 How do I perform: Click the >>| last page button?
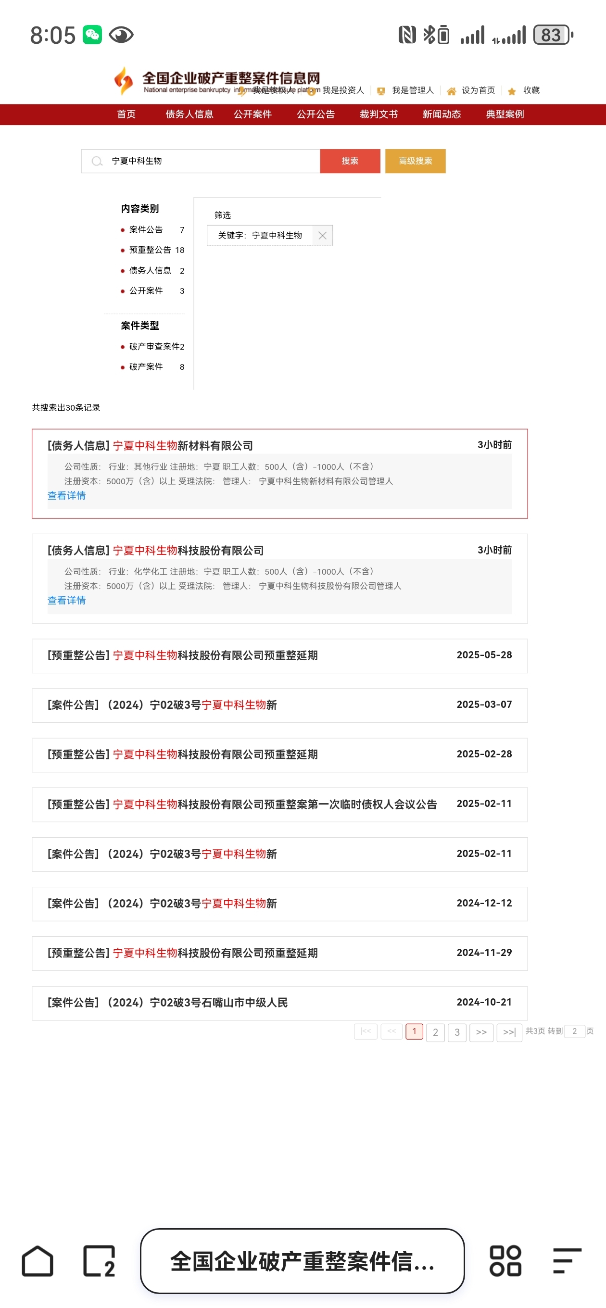[509, 1032]
